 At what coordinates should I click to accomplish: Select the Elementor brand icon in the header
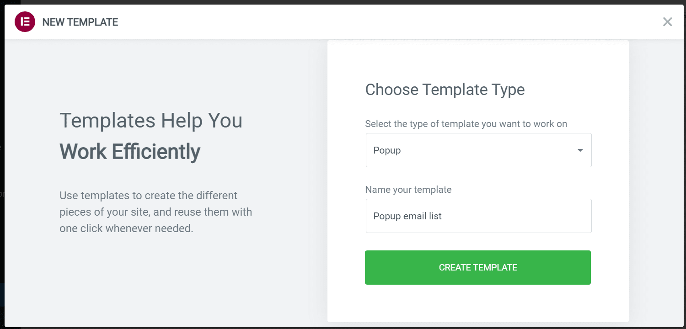(25, 21)
